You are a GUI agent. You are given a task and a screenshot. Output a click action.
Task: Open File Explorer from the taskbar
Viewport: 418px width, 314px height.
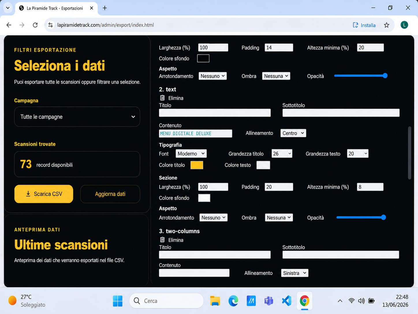tap(215, 301)
